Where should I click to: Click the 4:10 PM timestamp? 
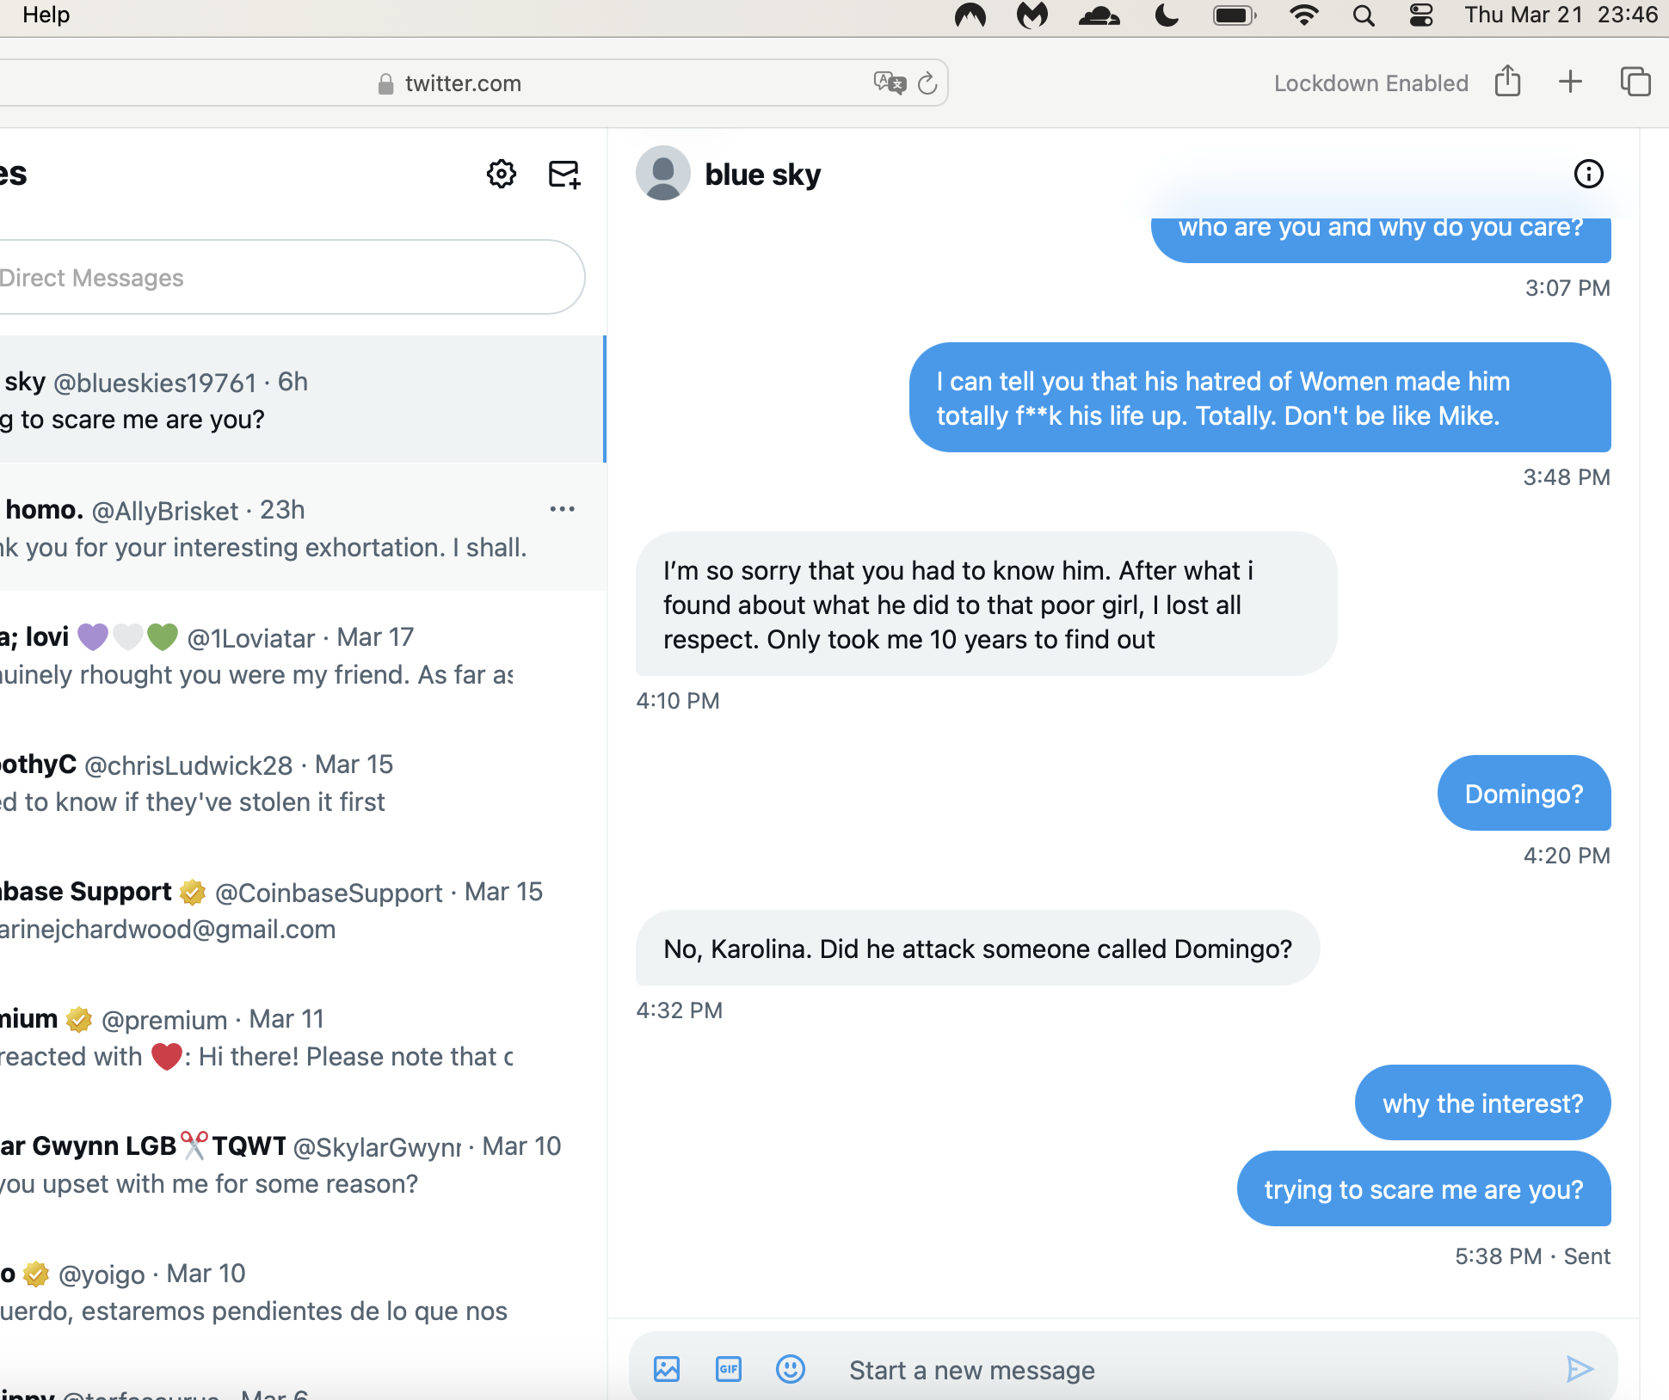(678, 701)
